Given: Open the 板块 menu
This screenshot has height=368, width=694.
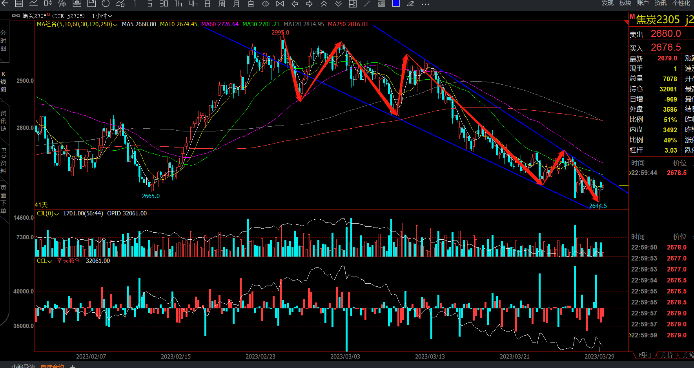Looking at the screenshot, I should 625,3.
